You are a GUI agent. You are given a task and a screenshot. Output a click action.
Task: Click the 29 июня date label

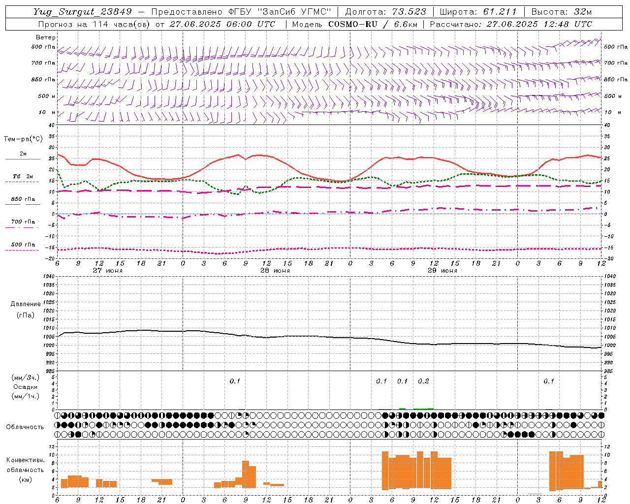coord(442,270)
